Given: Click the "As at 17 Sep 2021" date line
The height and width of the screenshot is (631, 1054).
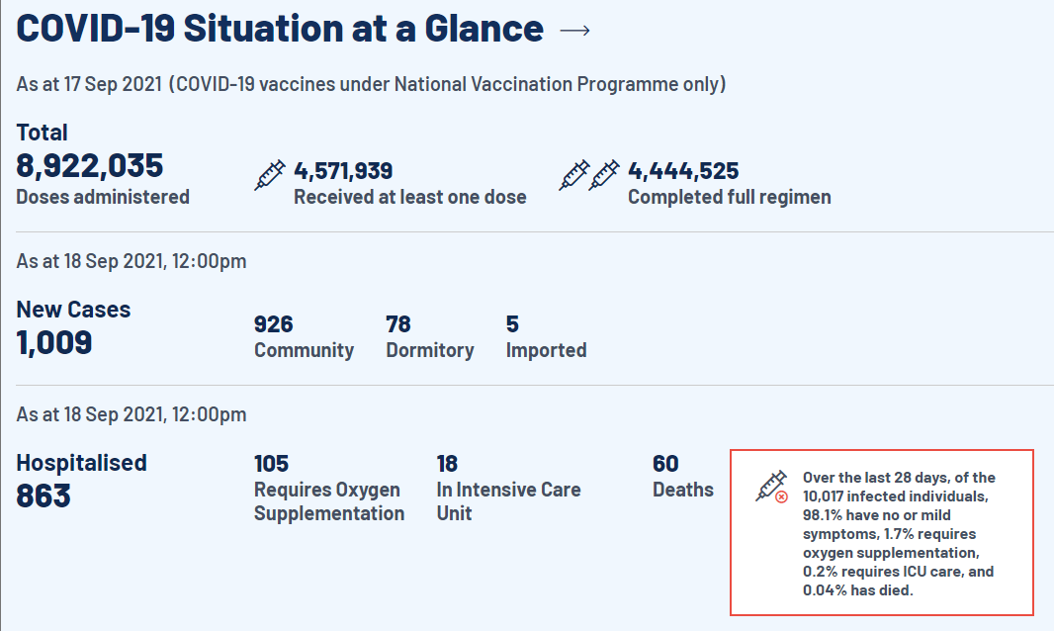Looking at the screenshot, I should coord(371,84).
